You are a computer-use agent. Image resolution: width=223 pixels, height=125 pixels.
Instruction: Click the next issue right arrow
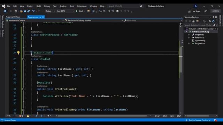[x=41, y=116]
